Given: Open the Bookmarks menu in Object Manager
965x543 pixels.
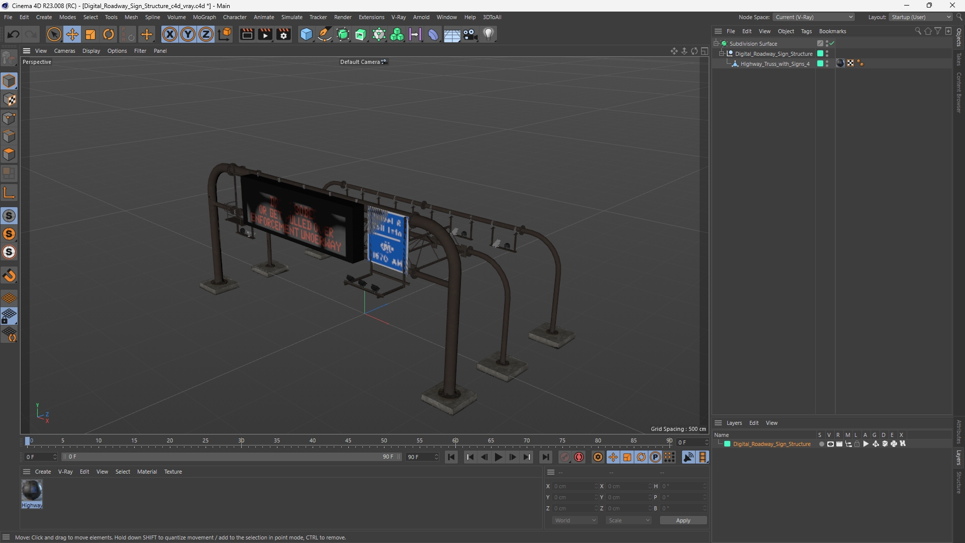Looking at the screenshot, I should [x=832, y=31].
